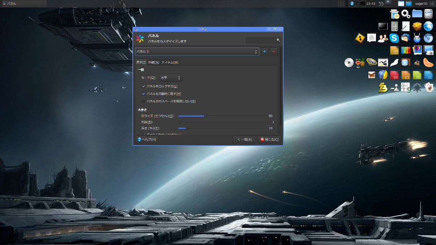This screenshot has width=436, height=245.
Task: Toggle パネルをロックする checkbox
Action: tap(144, 86)
